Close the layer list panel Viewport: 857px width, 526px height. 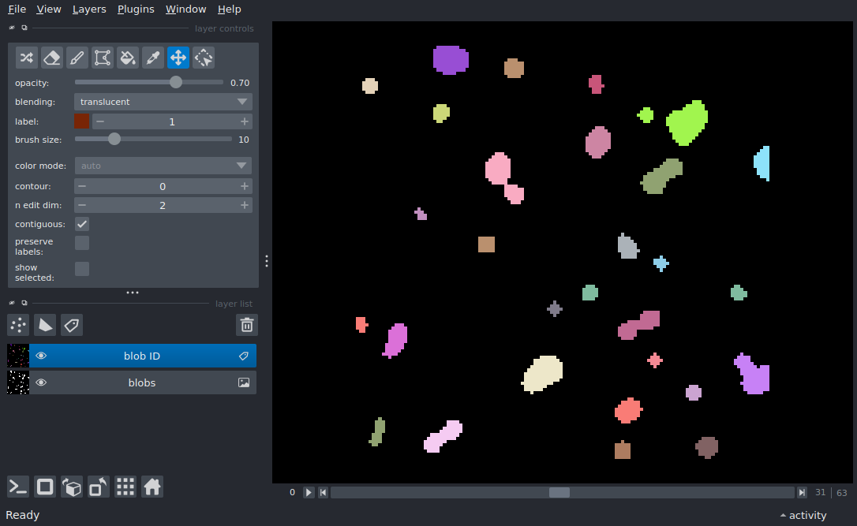(x=12, y=303)
